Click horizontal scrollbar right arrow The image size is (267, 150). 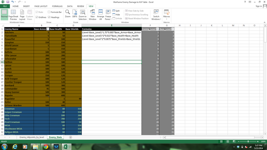click(262, 137)
